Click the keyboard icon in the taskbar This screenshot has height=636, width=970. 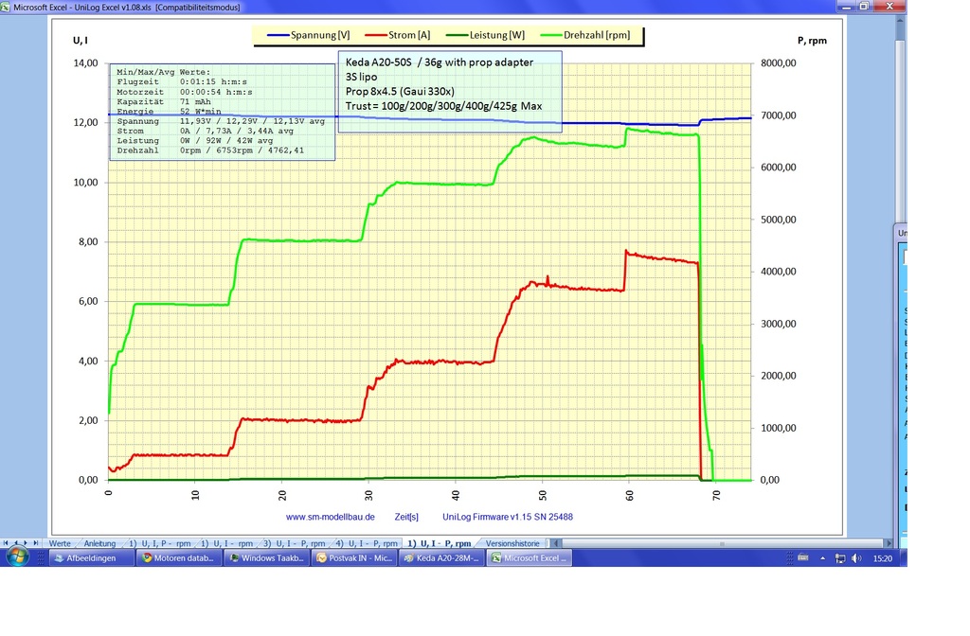point(803,558)
